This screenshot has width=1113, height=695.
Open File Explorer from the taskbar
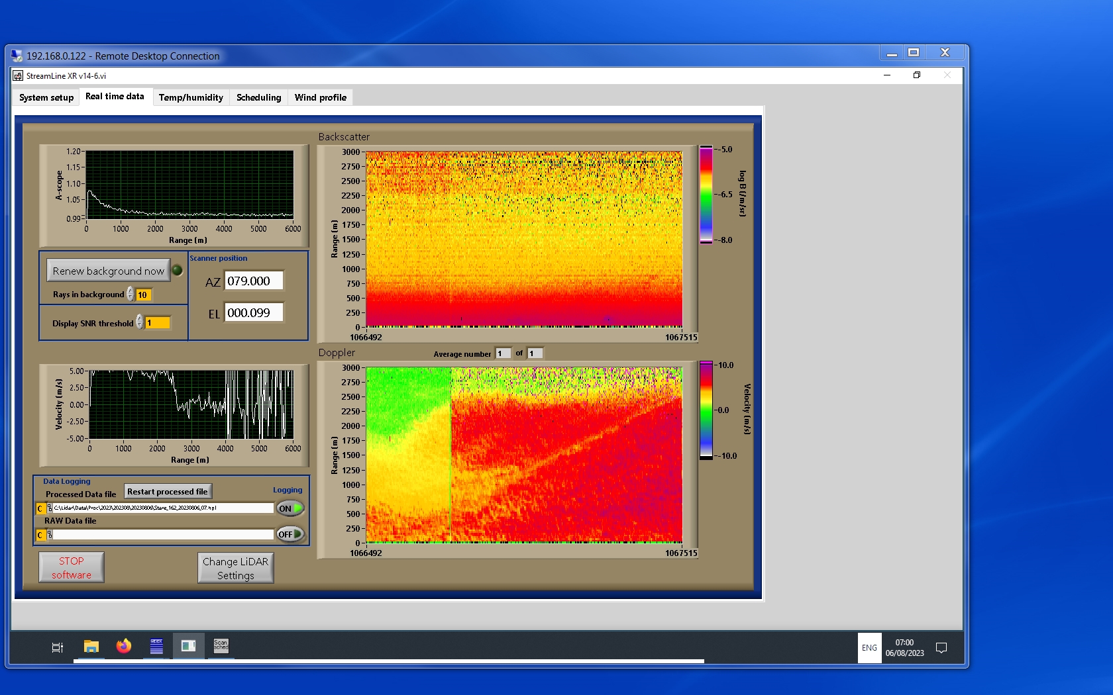tap(91, 646)
